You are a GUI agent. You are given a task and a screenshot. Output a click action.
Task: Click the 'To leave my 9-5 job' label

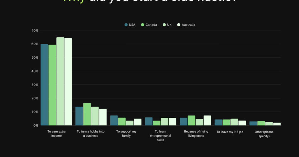point(230,132)
